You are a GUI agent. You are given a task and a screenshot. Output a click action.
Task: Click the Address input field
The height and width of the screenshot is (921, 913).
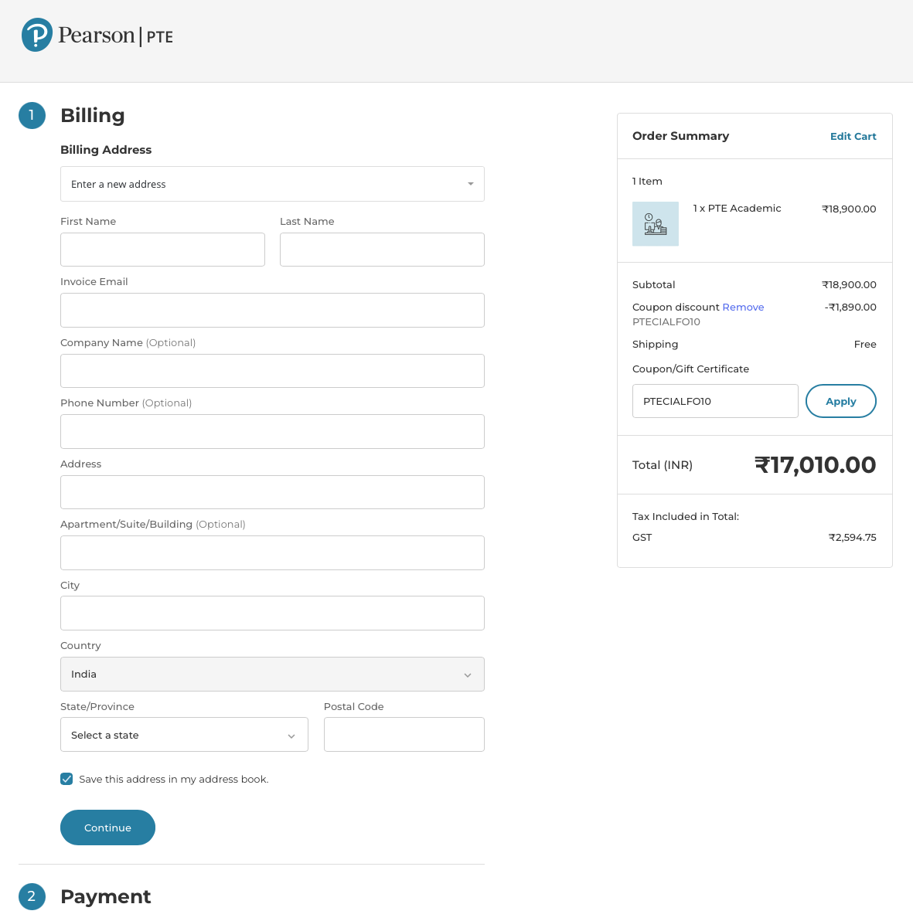(272, 492)
